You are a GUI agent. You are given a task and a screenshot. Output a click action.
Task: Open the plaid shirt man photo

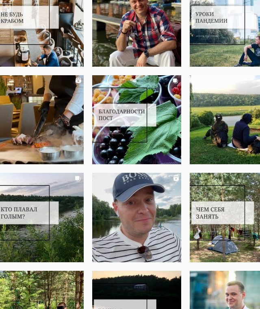tap(136, 33)
